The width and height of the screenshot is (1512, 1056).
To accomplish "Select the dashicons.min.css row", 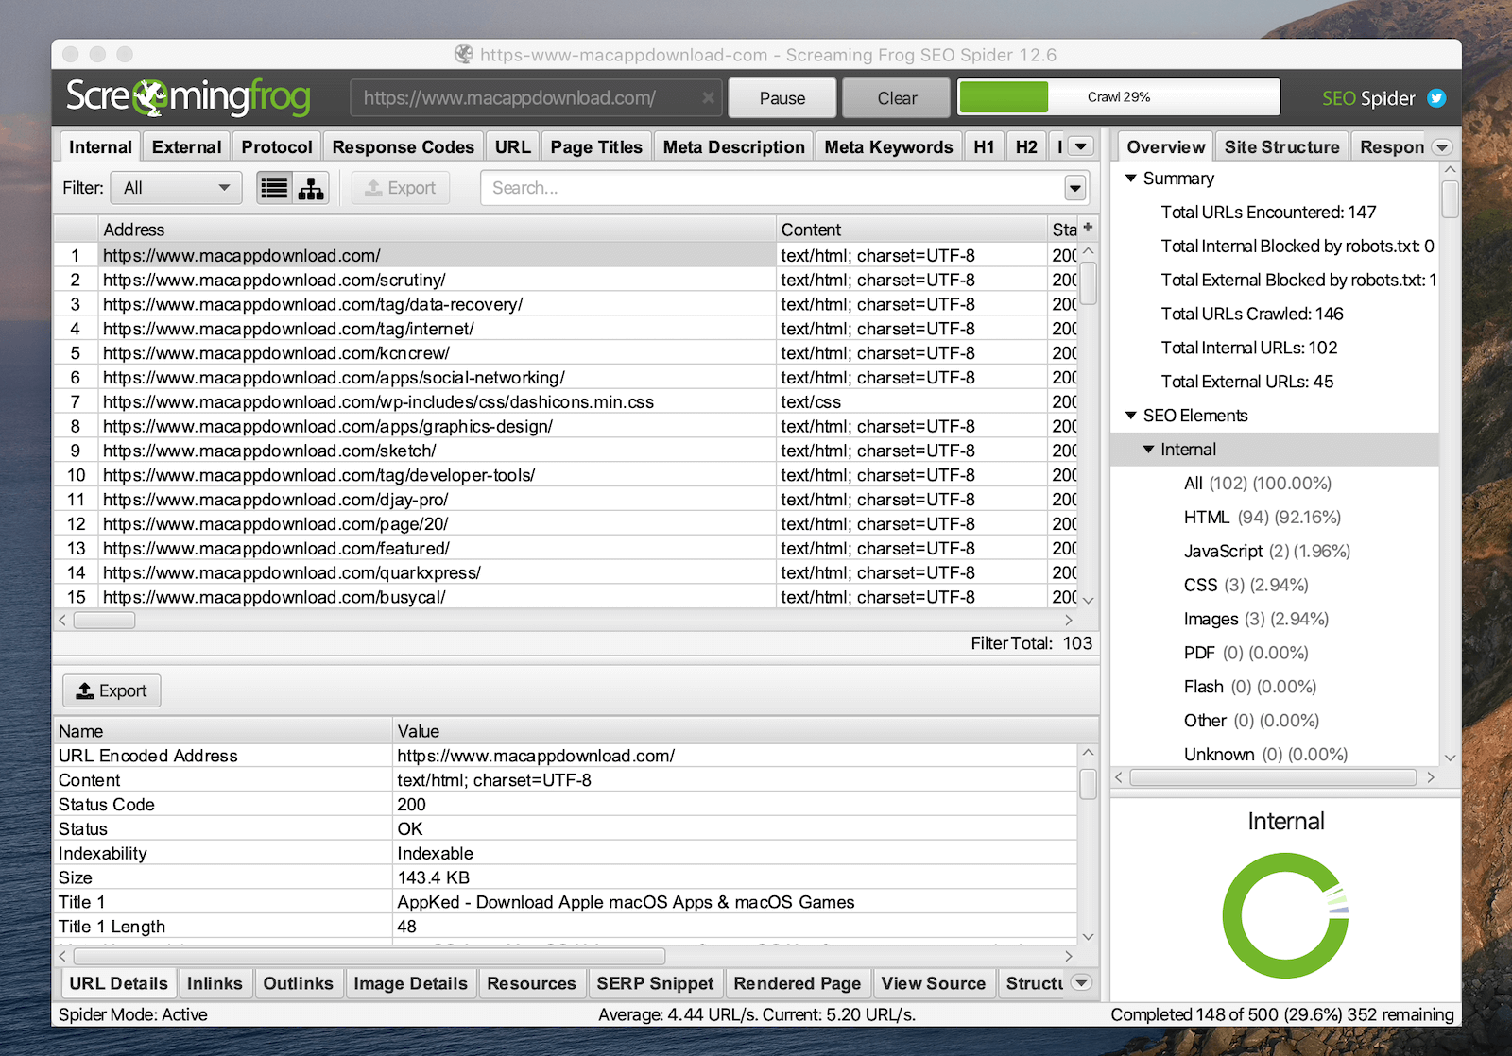I will point(565,401).
